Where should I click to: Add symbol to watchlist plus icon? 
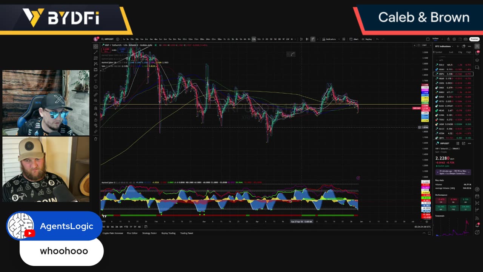tap(457, 46)
